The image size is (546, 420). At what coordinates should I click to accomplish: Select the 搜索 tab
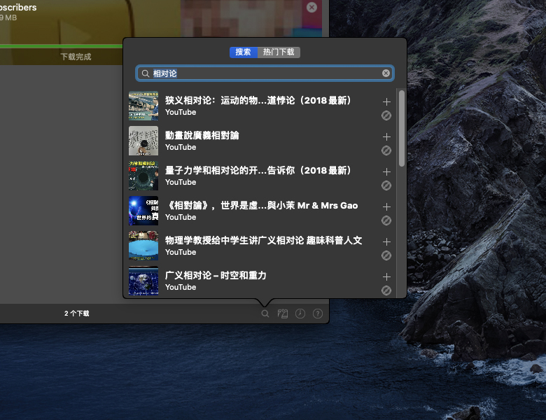click(x=243, y=52)
